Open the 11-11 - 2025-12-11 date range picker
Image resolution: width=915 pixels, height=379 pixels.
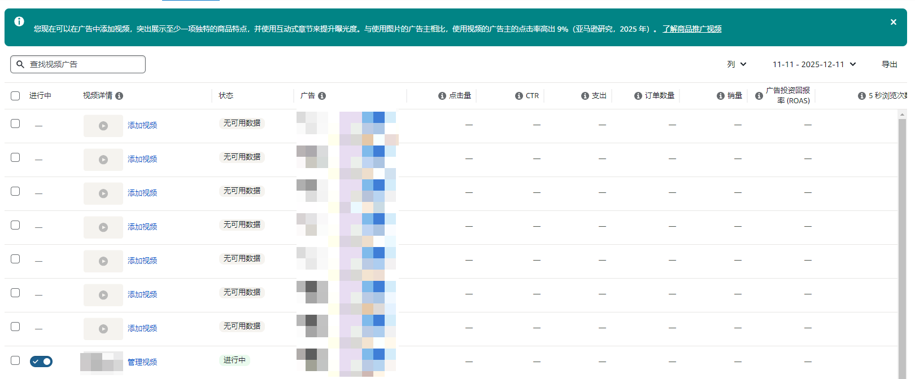tap(814, 64)
